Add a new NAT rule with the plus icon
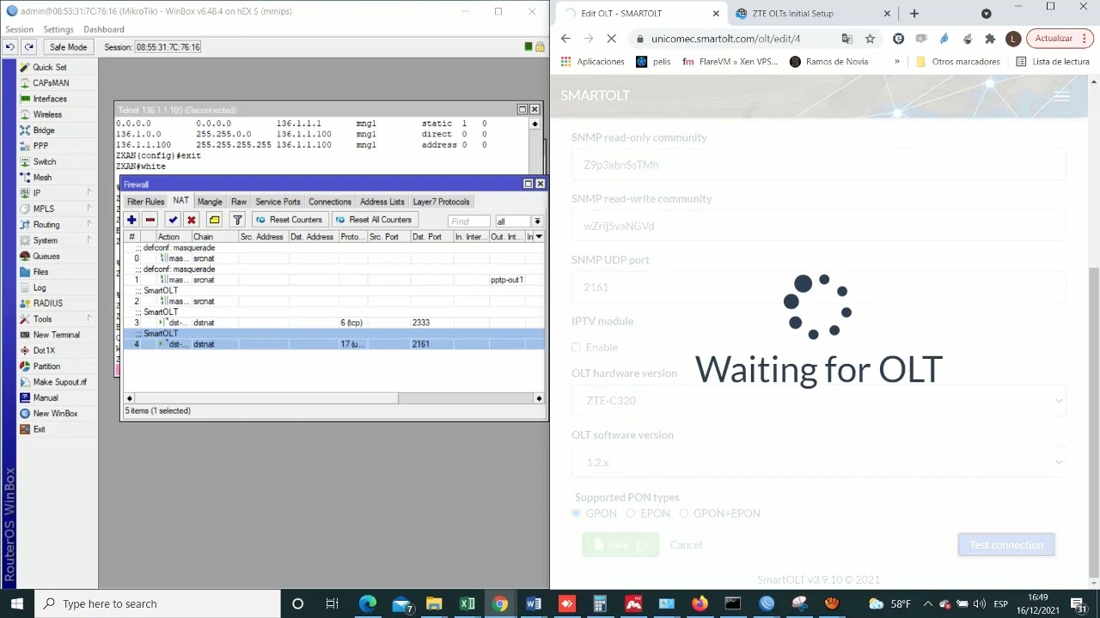The image size is (1100, 618). click(x=131, y=220)
